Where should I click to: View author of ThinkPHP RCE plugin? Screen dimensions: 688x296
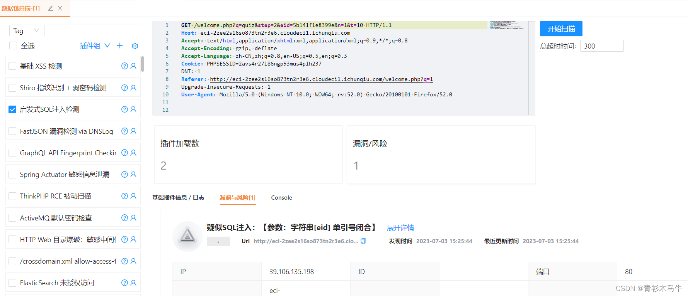134,196
